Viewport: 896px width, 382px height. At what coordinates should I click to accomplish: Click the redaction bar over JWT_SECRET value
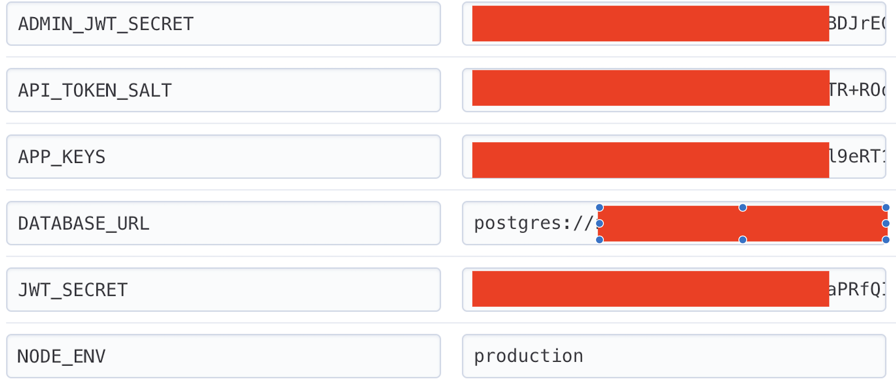pos(649,290)
